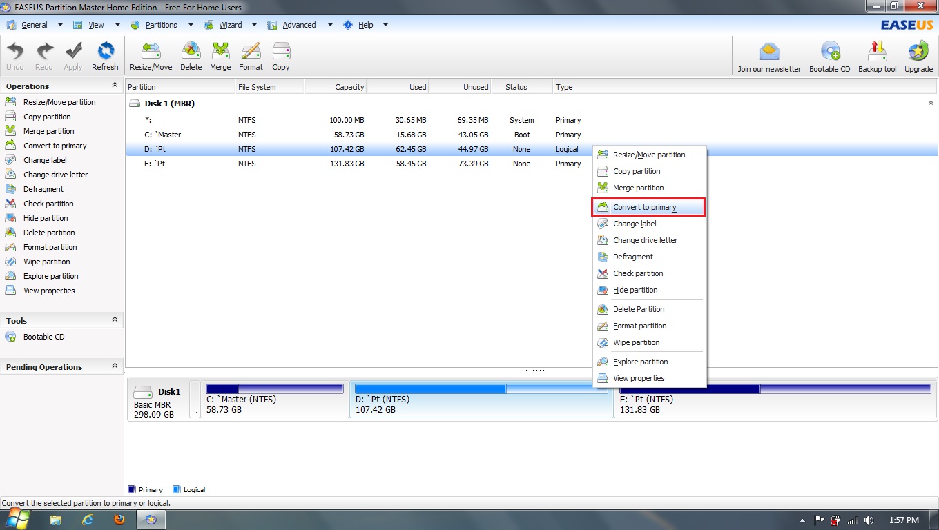The width and height of the screenshot is (939, 530).
Task: Choose Wipe partition in context menu
Action: pos(648,342)
